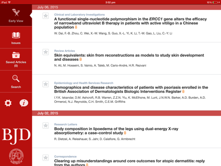Open Body composition in lipoedema article
Image resolution: width=221 pixels, height=166 pixels.
(116, 131)
